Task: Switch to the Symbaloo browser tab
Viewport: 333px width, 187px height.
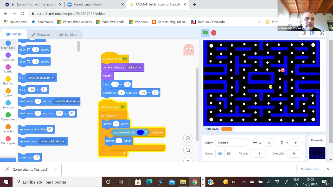Action: coord(33,4)
